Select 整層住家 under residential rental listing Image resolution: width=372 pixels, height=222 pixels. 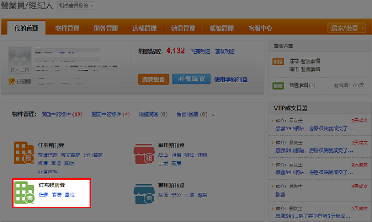48,155
